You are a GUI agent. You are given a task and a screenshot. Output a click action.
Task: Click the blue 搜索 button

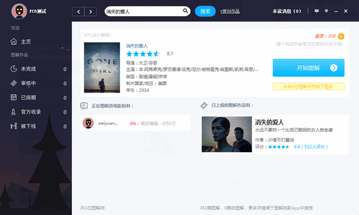pyautogui.click(x=205, y=11)
